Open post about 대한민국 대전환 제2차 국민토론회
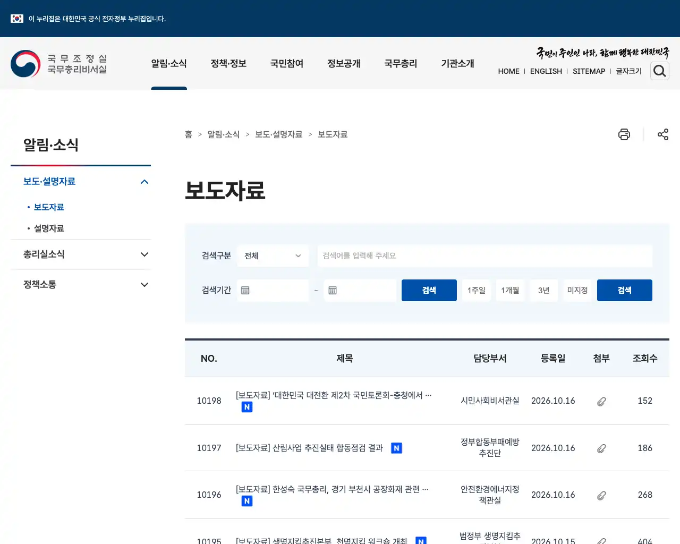Viewport: 680px width, 544px height. point(334,395)
